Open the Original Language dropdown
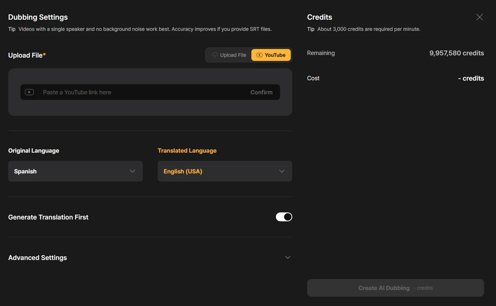Image resolution: width=496 pixels, height=306 pixels. click(75, 171)
